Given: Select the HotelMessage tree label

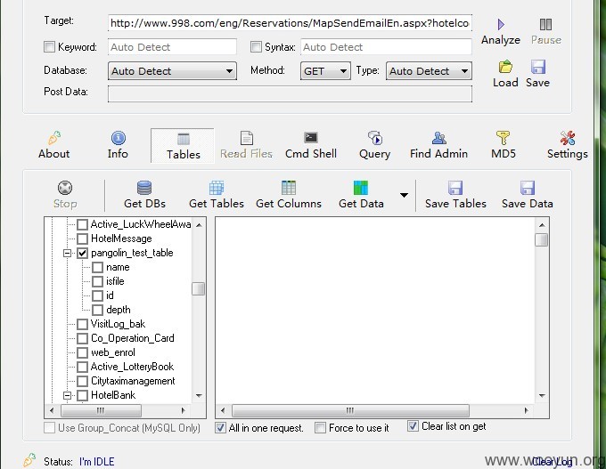Looking at the screenshot, I should click(121, 239).
